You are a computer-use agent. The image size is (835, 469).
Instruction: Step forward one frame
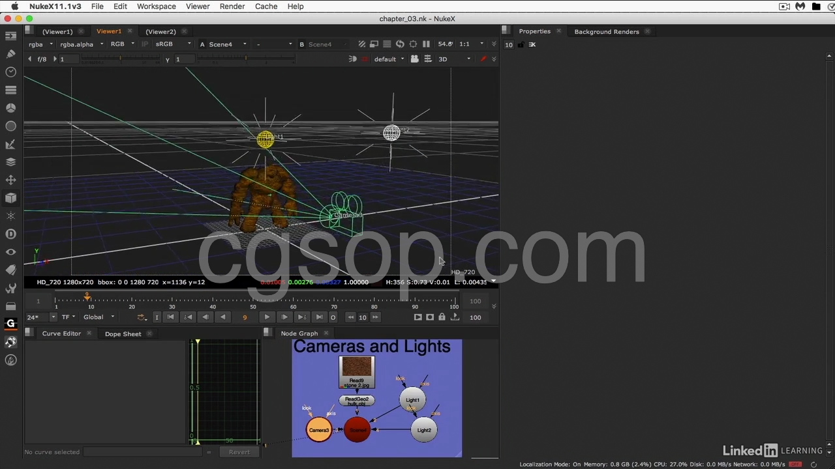(x=284, y=317)
